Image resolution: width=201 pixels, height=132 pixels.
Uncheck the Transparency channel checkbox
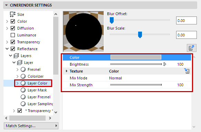(13, 42)
